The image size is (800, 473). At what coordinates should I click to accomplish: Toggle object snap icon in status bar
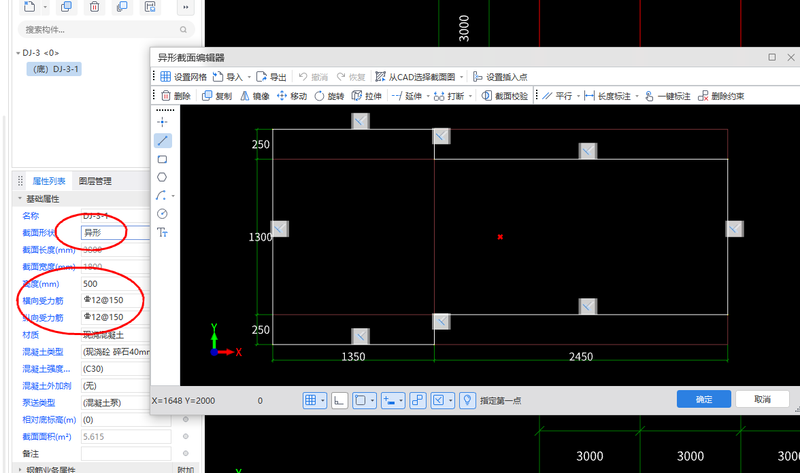tap(361, 401)
